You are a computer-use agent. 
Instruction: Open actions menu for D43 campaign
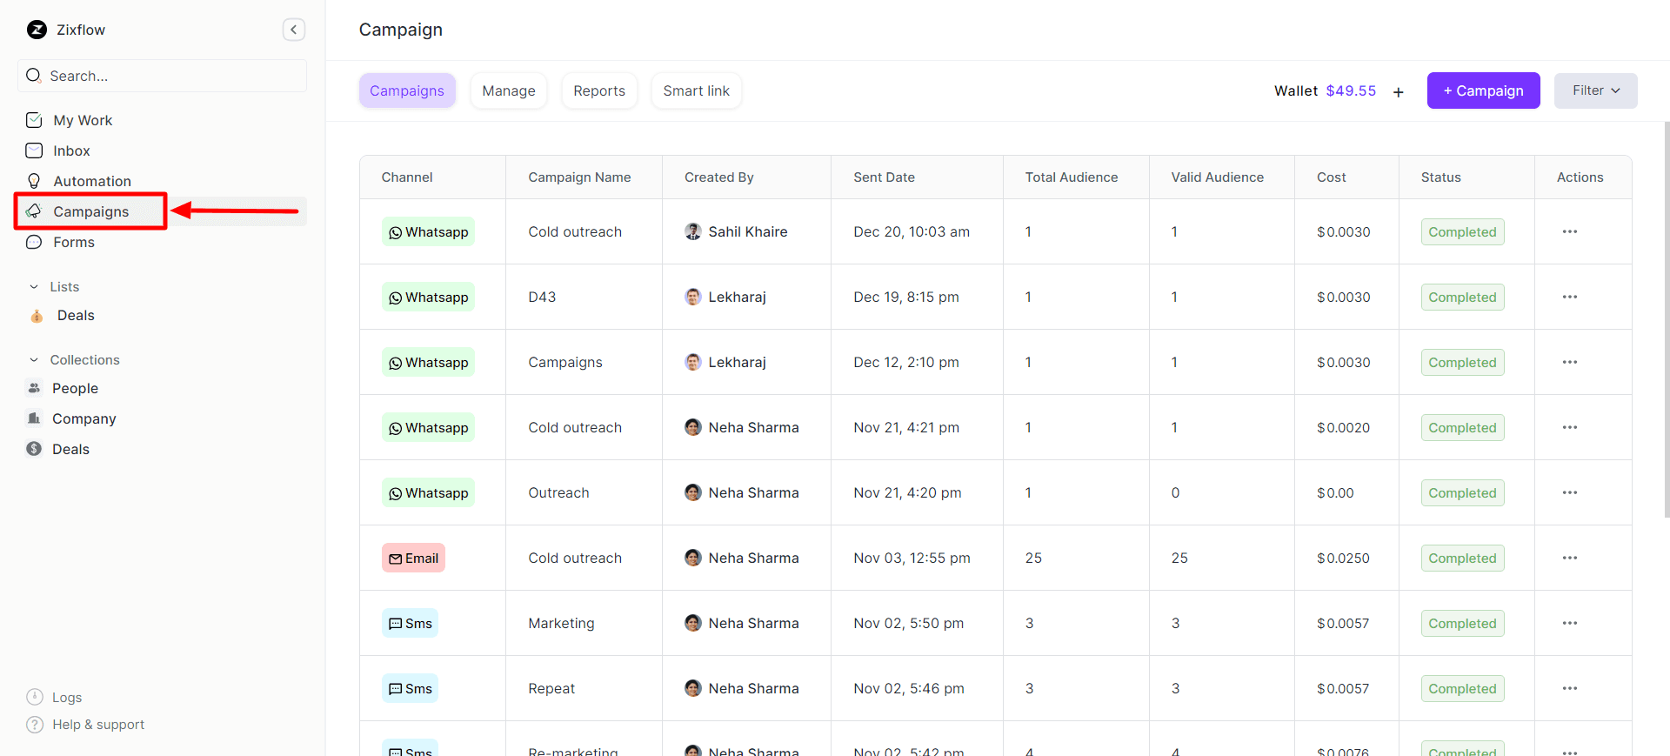[x=1569, y=297]
